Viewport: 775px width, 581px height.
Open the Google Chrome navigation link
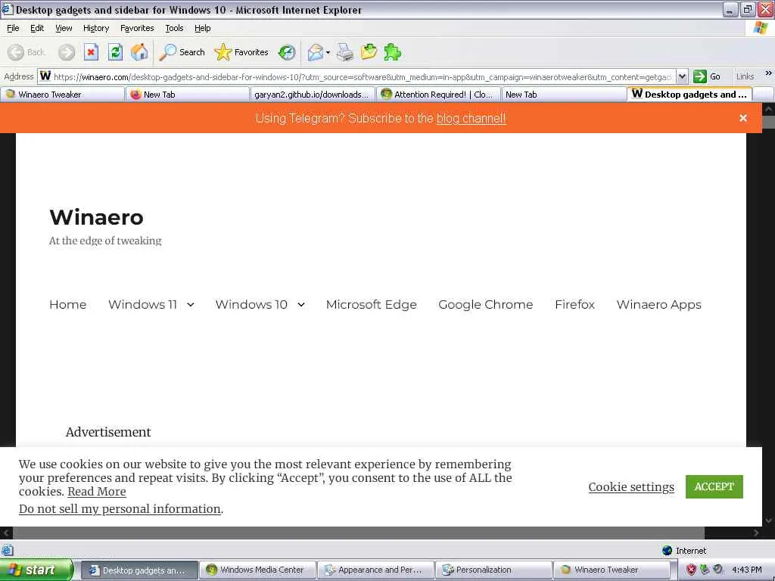pos(485,304)
